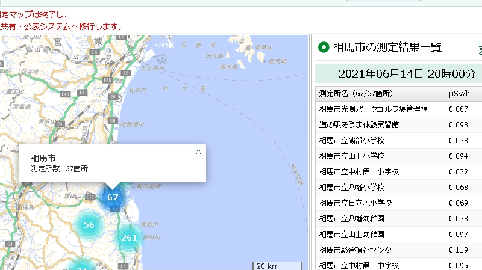This screenshot has width=482, height=270.
Task: Click the 2021年06月14日 20時00分 date header
Action: pyautogui.click(x=398, y=74)
